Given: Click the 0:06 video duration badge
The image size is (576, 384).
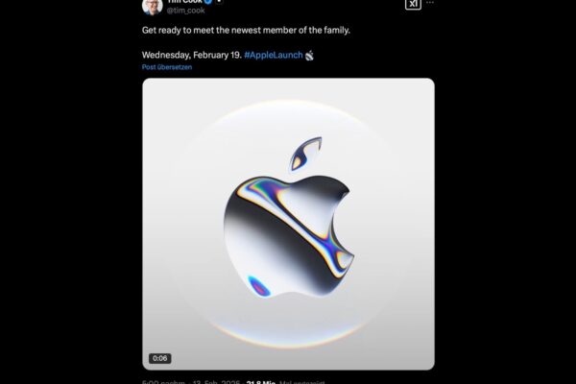Looking at the screenshot, I should pyautogui.click(x=159, y=358).
